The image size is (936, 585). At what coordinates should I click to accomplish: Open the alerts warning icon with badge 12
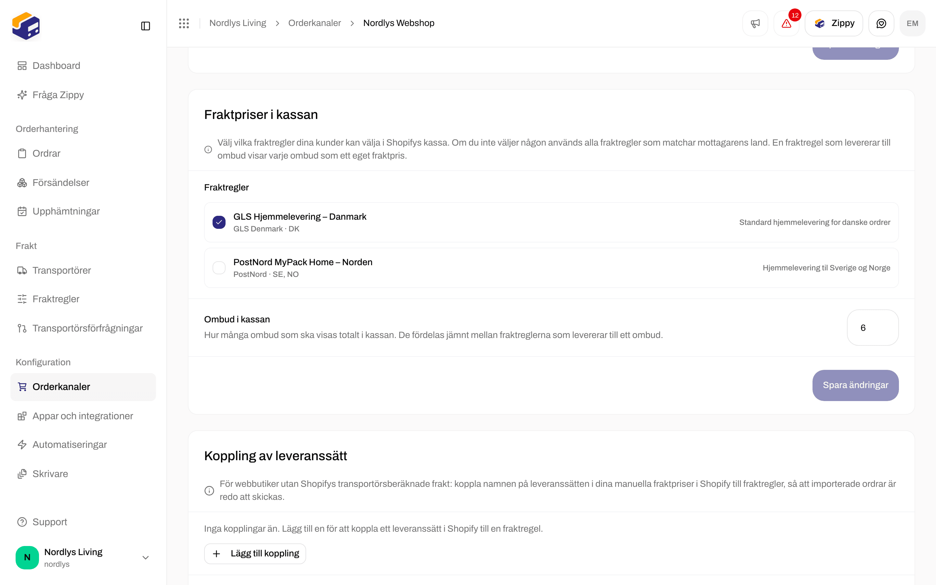pyautogui.click(x=786, y=23)
